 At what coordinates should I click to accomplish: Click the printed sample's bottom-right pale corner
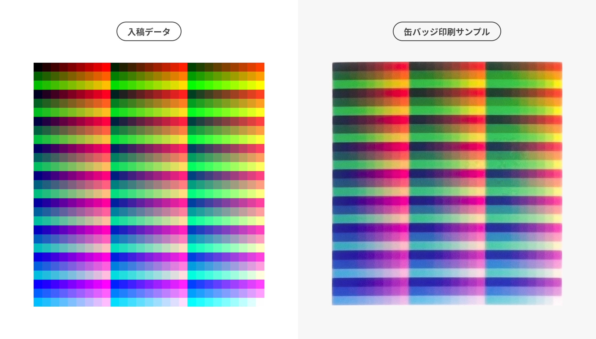558,301
